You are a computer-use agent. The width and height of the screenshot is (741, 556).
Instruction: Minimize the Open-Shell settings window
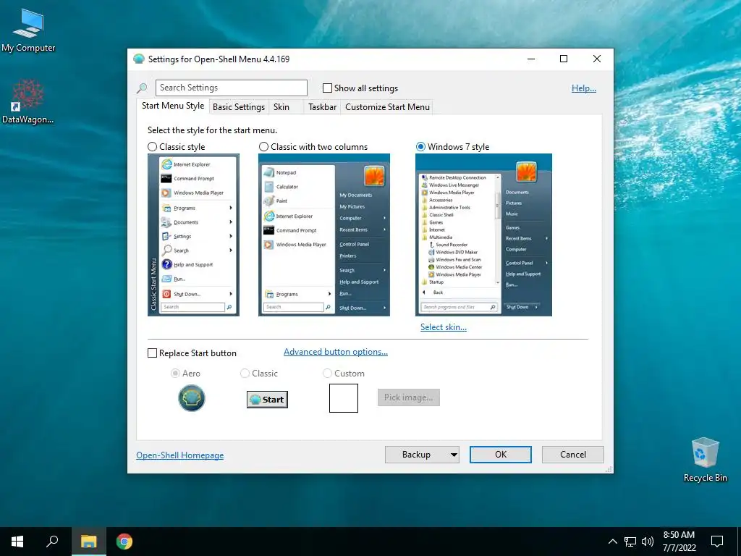(531, 59)
